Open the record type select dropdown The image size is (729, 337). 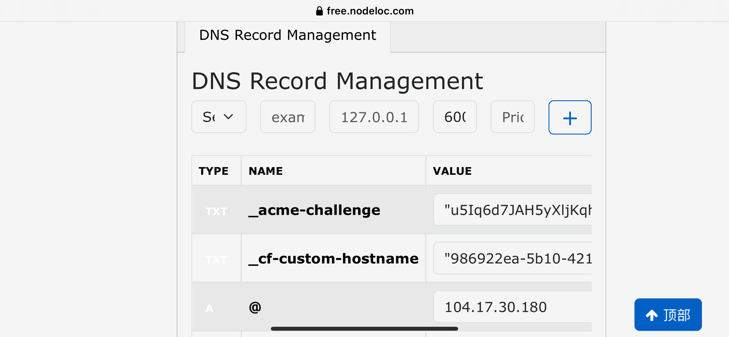219,117
